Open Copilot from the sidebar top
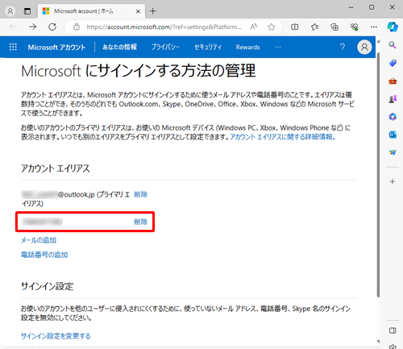403x349 pixels. [x=393, y=27]
